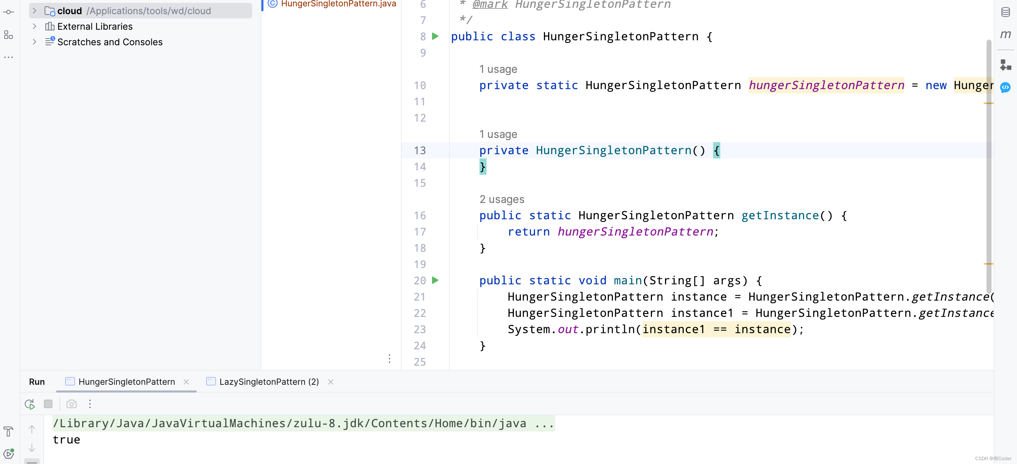Open the blue code chat assistant icon
1017x464 pixels.
pyautogui.click(x=1006, y=87)
